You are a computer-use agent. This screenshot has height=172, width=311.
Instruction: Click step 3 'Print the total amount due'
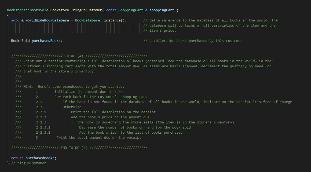[x=99, y=137]
